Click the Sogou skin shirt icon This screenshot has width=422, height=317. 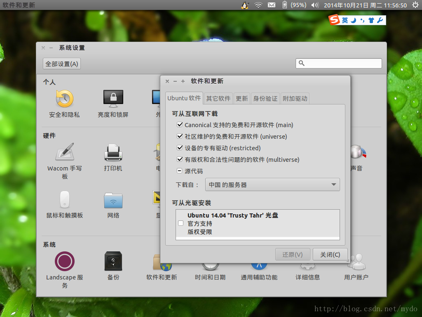point(371,20)
